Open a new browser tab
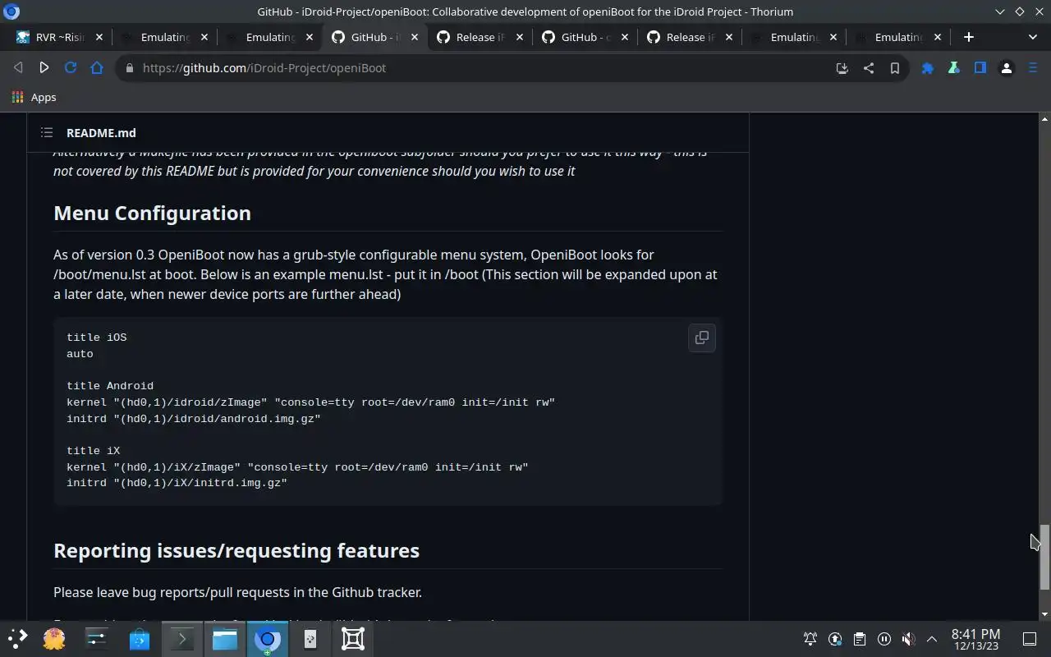Image resolution: width=1051 pixels, height=657 pixels. click(x=969, y=37)
